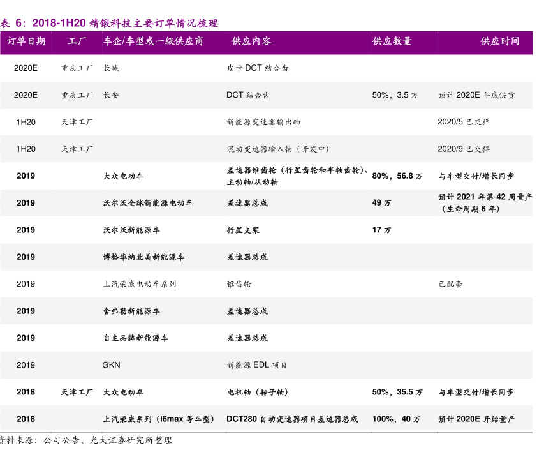The height and width of the screenshot is (450, 537).
Task: Click the 长安 customer cell
Action: click(111, 95)
